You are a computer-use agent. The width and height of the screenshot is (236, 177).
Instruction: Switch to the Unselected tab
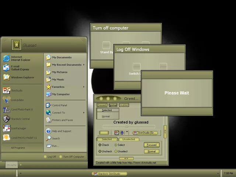point(129,139)
